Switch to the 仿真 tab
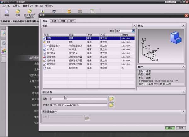 64,21
